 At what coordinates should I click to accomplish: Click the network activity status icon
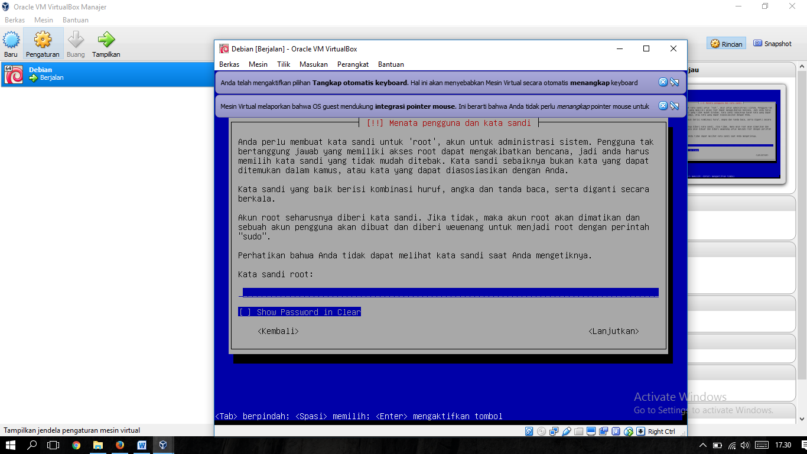(x=554, y=432)
